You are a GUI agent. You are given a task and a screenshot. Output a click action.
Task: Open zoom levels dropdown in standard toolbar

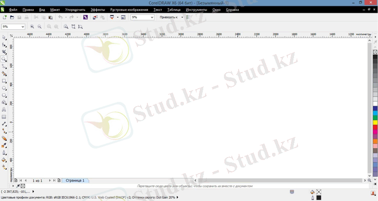(152, 17)
